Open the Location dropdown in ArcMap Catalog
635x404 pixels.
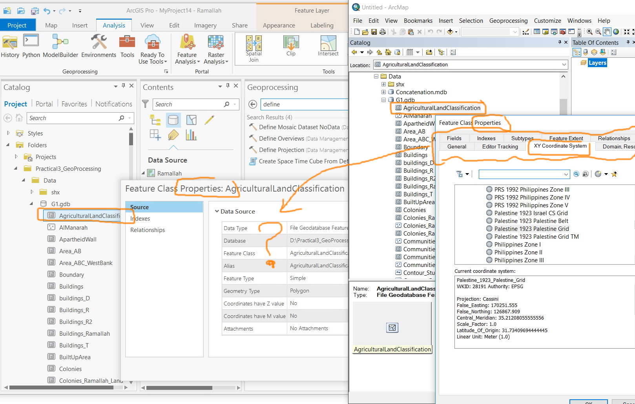564,64
